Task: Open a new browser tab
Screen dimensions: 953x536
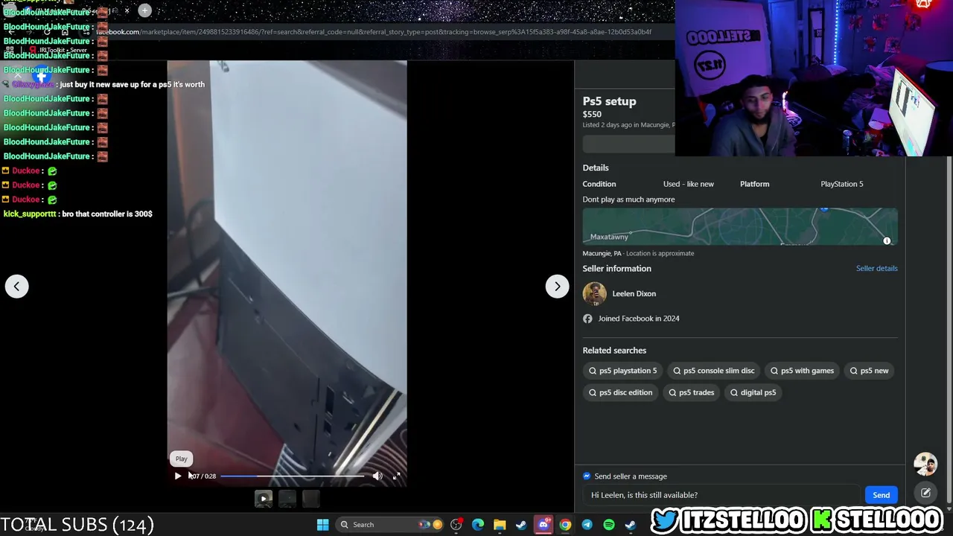Action: [144, 10]
